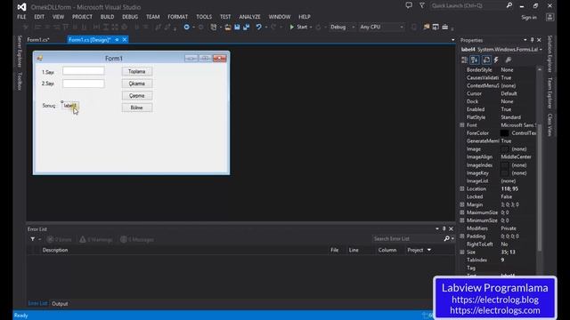This screenshot has width=570, height=320.
Task: Select Alphabetical sort in Properties panel
Action: pos(475,60)
